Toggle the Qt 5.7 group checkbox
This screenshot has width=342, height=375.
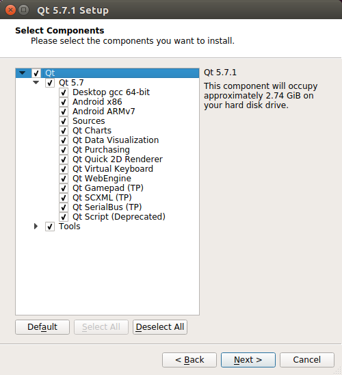(50, 83)
